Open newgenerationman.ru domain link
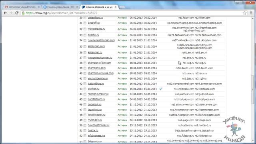 pos(100,58)
